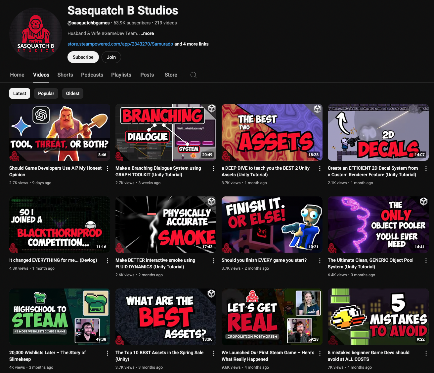Click the '63.9K subscribers' count
434x373 pixels.
(132, 23)
